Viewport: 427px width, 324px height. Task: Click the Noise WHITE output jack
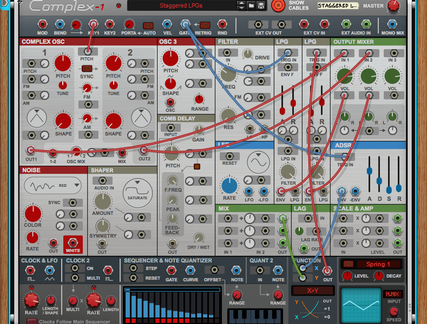tap(72, 243)
